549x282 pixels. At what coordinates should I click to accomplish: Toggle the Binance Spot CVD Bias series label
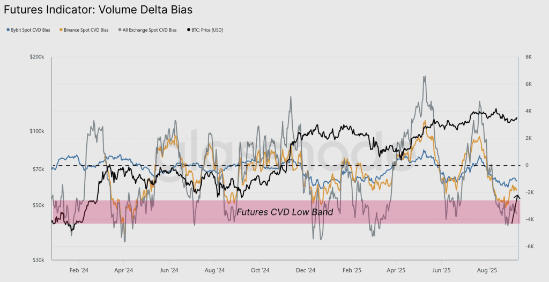(x=86, y=30)
